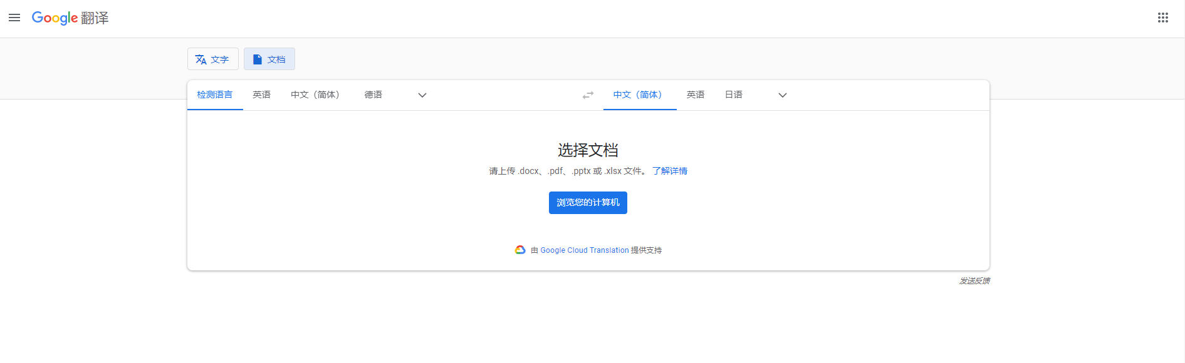Select 检测语言 source tab
Viewport: 1185px width, 363px height.
pyautogui.click(x=215, y=95)
